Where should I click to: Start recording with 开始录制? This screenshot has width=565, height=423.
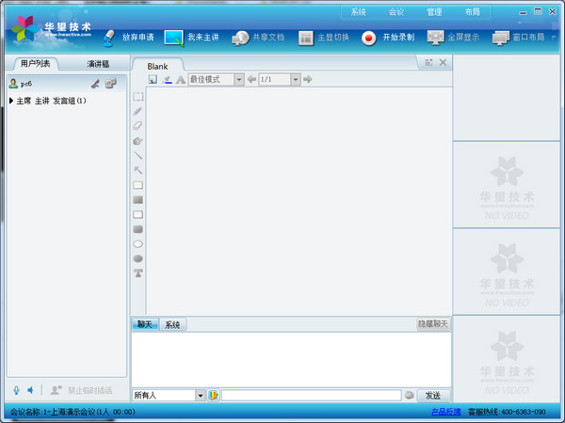388,38
